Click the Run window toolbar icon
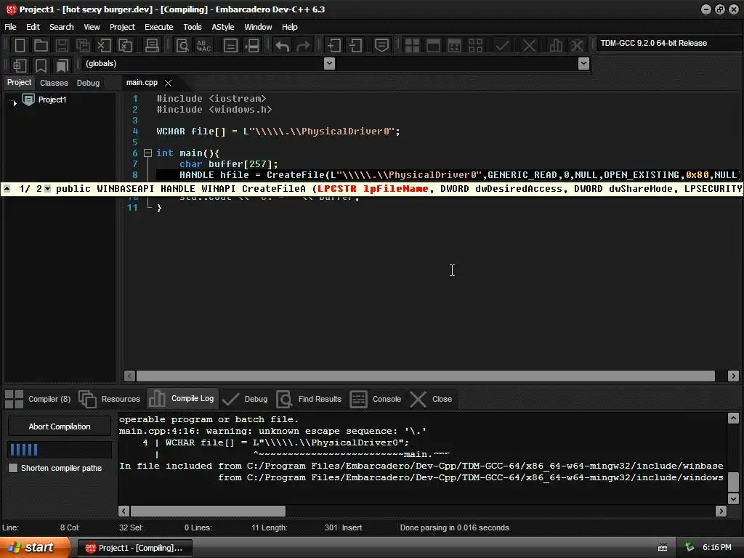 433,46
